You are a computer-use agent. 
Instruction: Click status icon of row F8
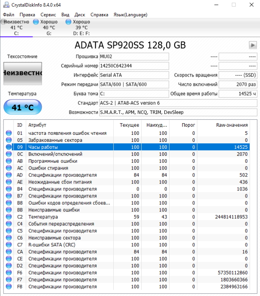(x=9, y=287)
